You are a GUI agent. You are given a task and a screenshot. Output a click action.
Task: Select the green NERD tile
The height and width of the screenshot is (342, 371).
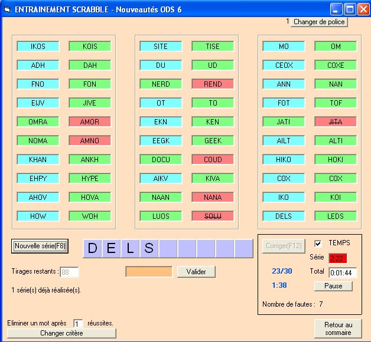click(161, 84)
